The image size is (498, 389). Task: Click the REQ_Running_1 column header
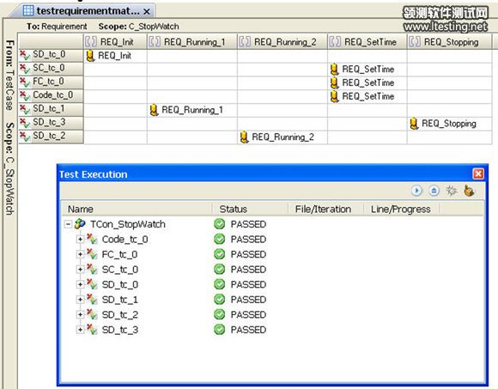click(192, 41)
